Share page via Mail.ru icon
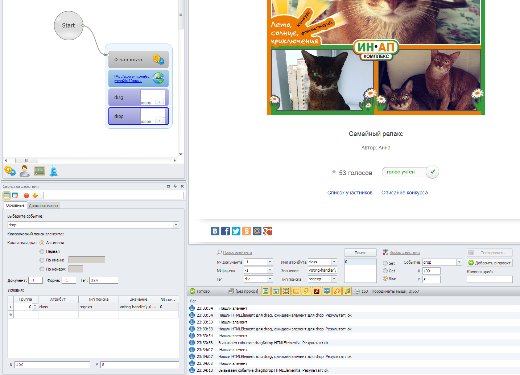 point(257,231)
